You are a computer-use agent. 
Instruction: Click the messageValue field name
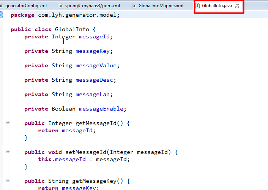tap(96, 66)
